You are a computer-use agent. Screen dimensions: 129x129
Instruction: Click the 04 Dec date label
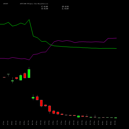pyautogui.click(x=115, y=123)
